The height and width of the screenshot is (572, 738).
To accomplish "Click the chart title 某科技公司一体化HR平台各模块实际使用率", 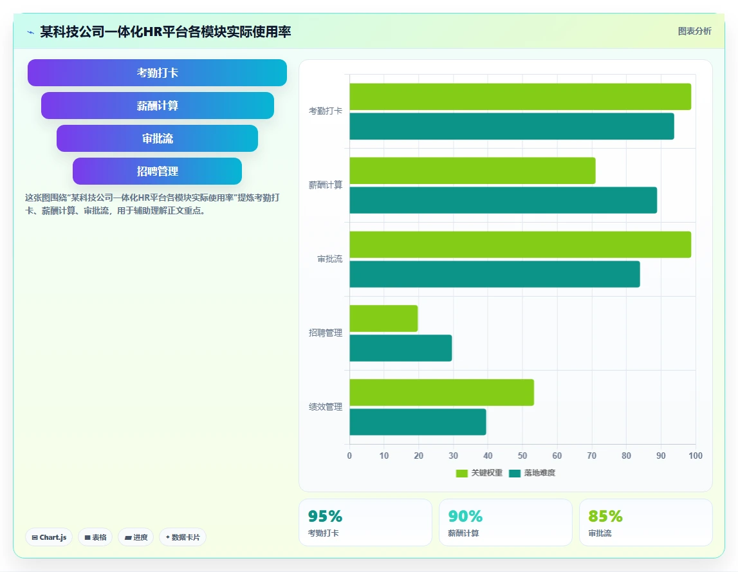I will click(165, 32).
